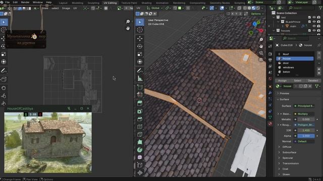
Task: Expand the Diffuse section
Action: 287,147
